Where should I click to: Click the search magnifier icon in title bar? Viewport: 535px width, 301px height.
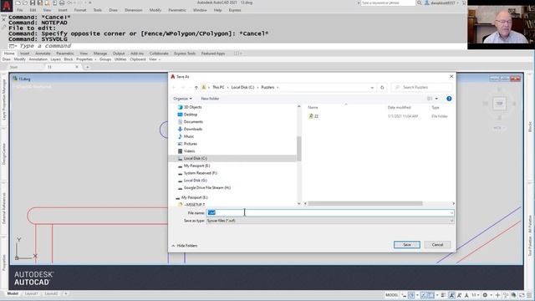[420, 3]
